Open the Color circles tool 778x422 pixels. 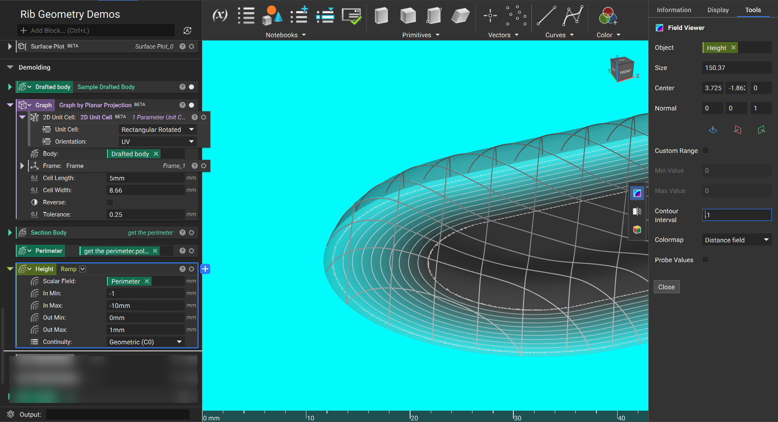point(608,16)
